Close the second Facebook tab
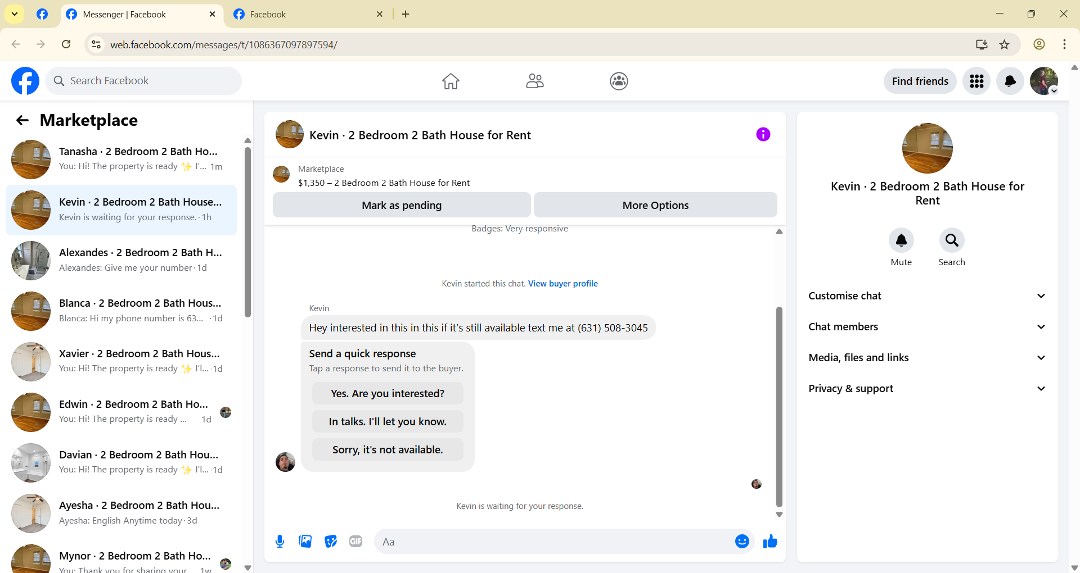The height and width of the screenshot is (573, 1080). coord(380,14)
